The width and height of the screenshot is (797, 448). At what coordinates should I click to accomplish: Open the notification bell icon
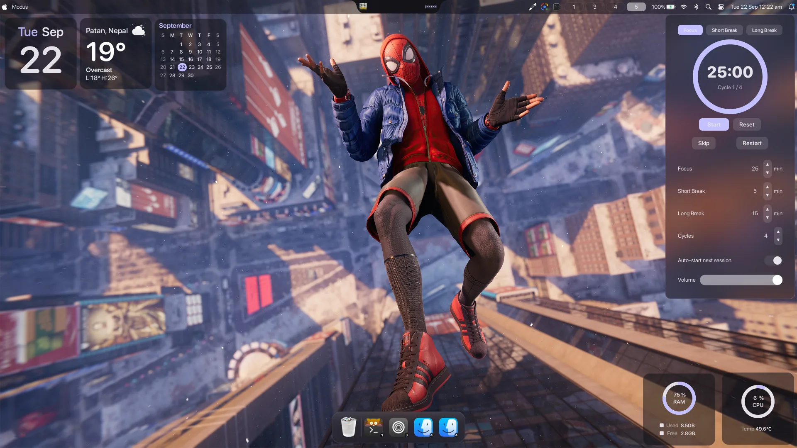point(791,7)
